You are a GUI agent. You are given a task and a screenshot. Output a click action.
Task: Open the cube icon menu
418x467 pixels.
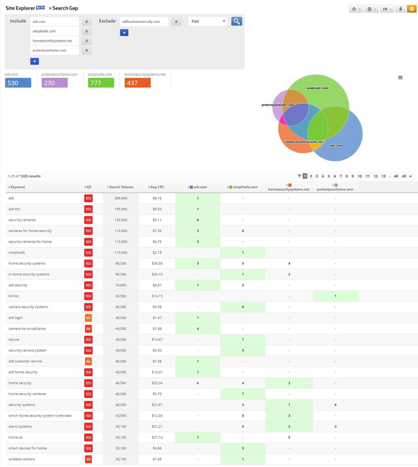(x=372, y=9)
